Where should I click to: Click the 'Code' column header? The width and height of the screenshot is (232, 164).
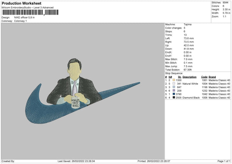point(204,77)
